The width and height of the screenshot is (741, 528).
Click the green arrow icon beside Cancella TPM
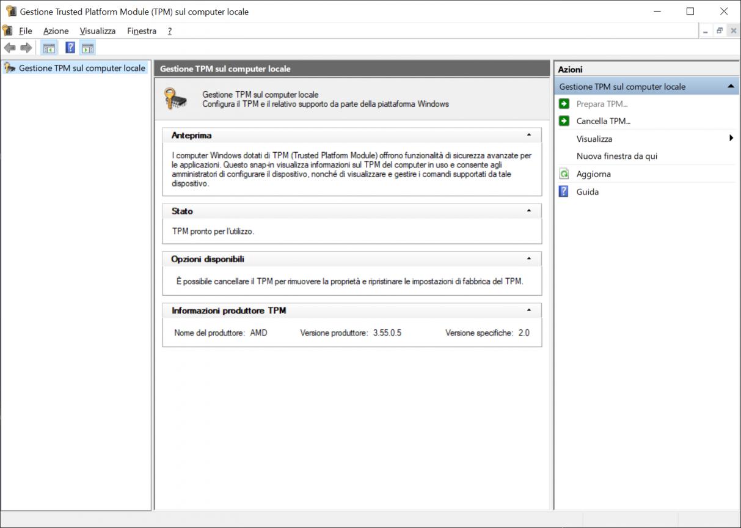pyautogui.click(x=565, y=121)
